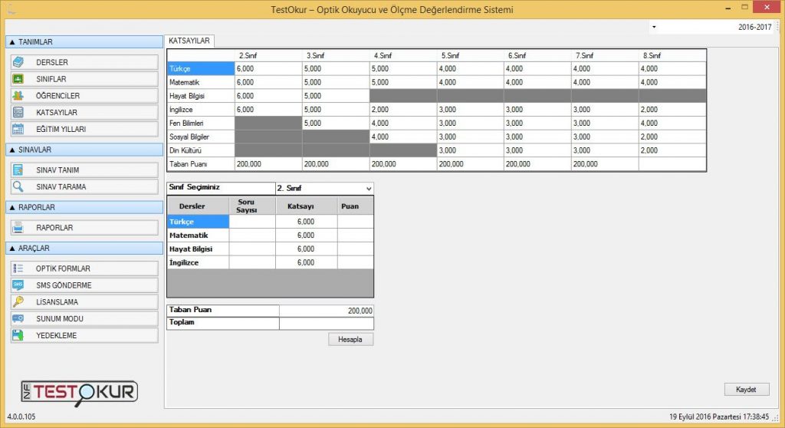Viewport: 785px width, 428px height.
Task: Click Matematik 3.Sınıf 5,000 cell
Action: point(336,82)
